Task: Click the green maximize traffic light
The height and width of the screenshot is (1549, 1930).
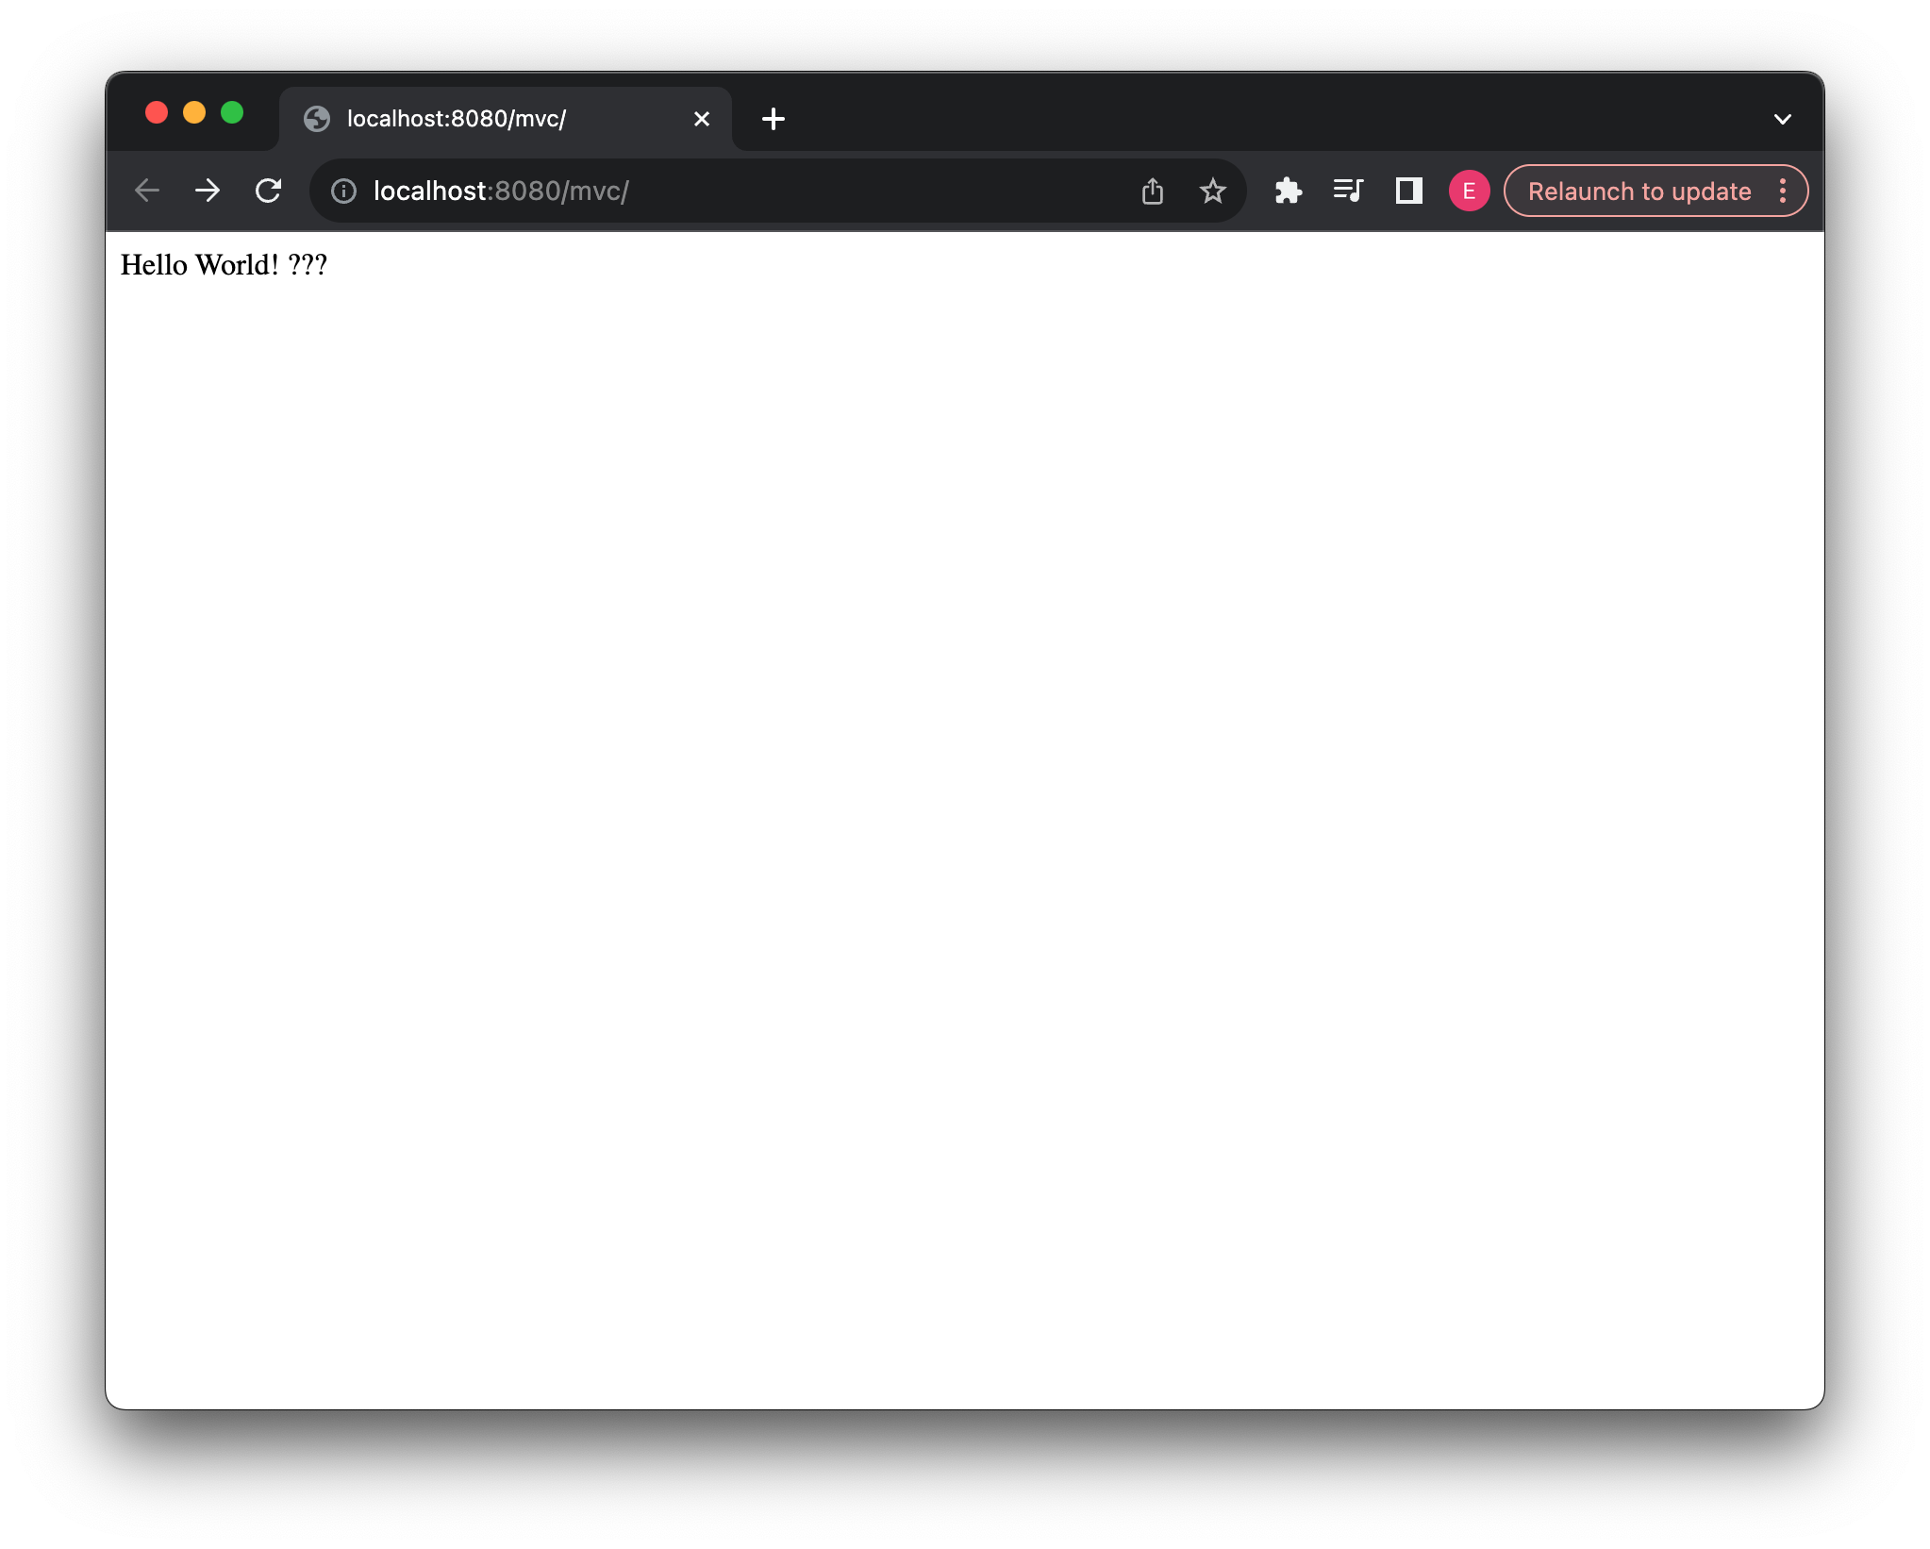Action: click(233, 112)
